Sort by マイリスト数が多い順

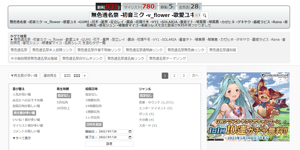(x=28, y=126)
